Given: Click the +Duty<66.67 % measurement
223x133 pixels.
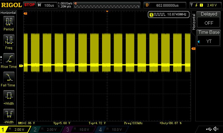Looking at the screenshot, I should pyautogui.click(x=171, y=123).
